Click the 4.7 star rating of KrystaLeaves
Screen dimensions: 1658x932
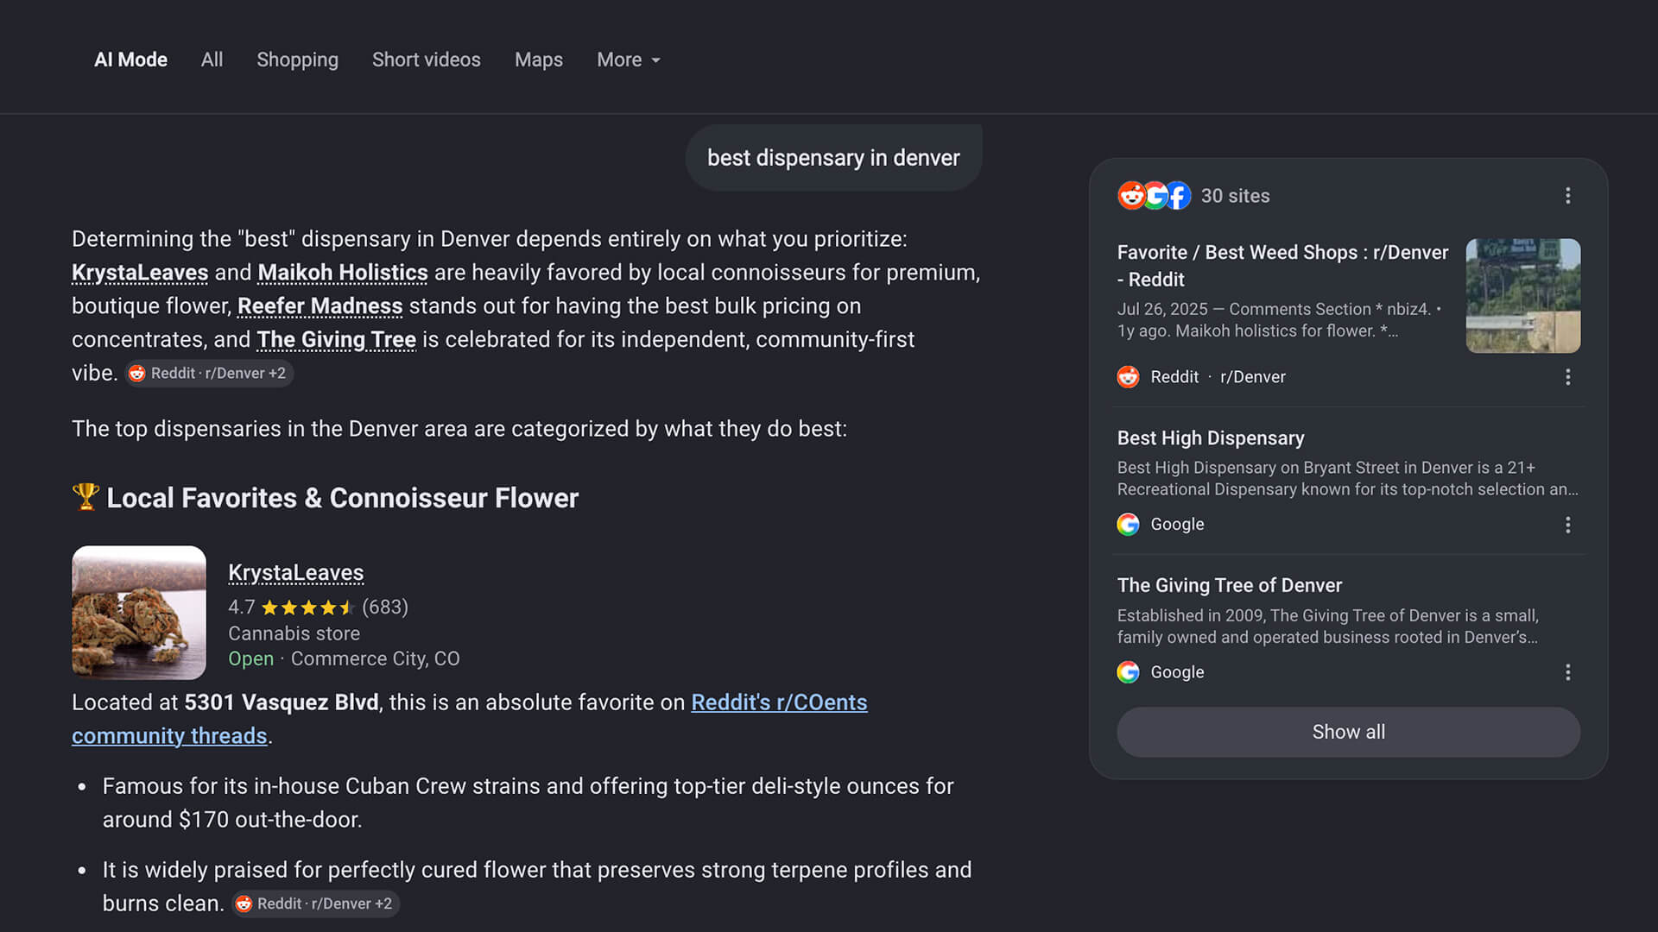(291, 608)
